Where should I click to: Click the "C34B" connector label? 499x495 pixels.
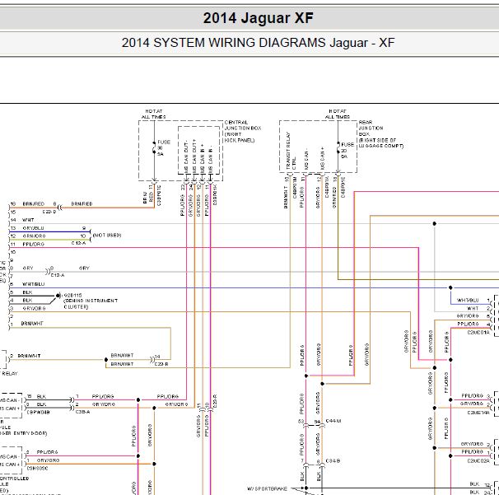tap(333, 461)
